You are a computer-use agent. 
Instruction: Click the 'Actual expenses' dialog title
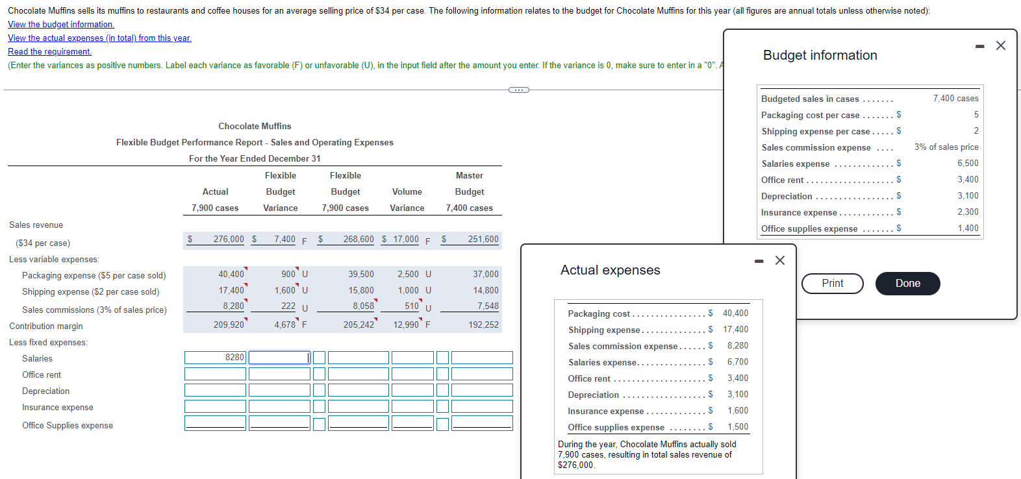click(x=611, y=270)
